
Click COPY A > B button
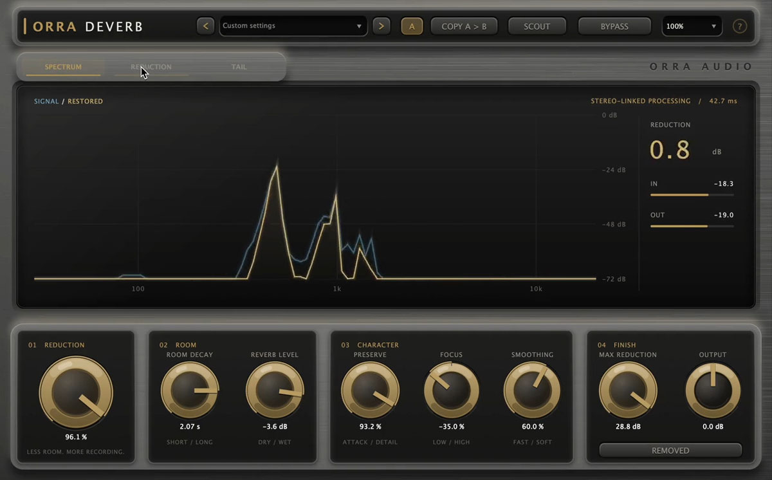(464, 26)
